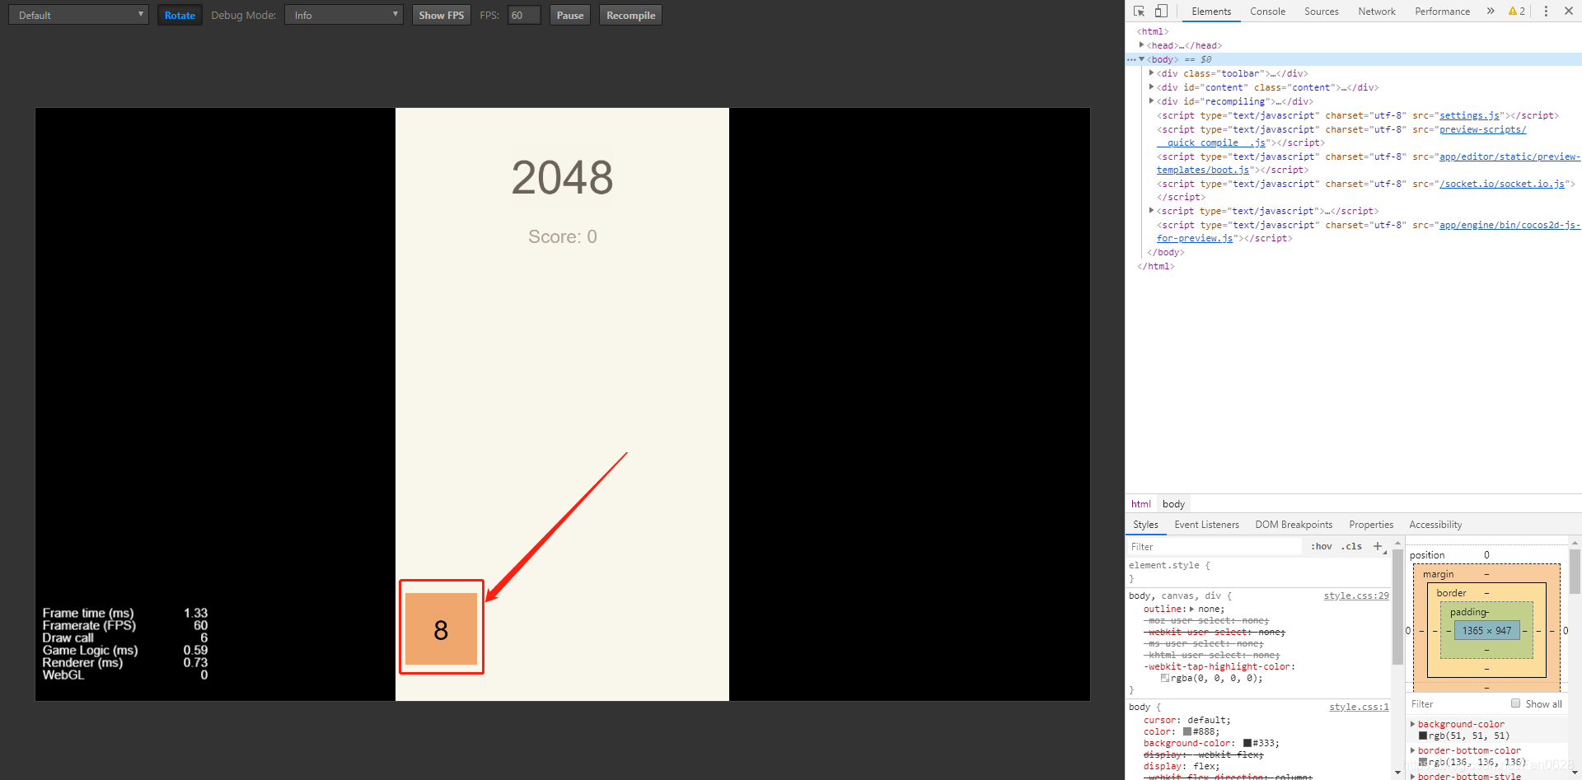This screenshot has height=780, width=1582.
Task: Click the Pause button
Action: [x=570, y=15]
